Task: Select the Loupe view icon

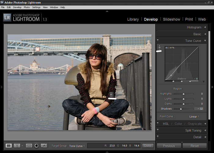Action: pyautogui.click(x=9, y=146)
